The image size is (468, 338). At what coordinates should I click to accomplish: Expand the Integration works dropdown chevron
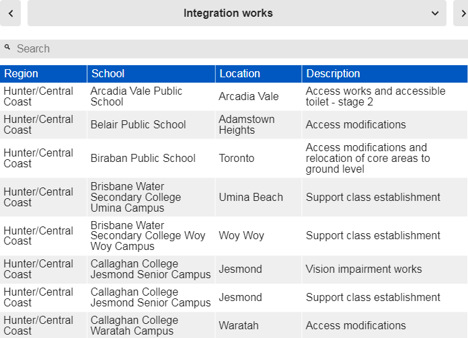click(x=435, y=13)
